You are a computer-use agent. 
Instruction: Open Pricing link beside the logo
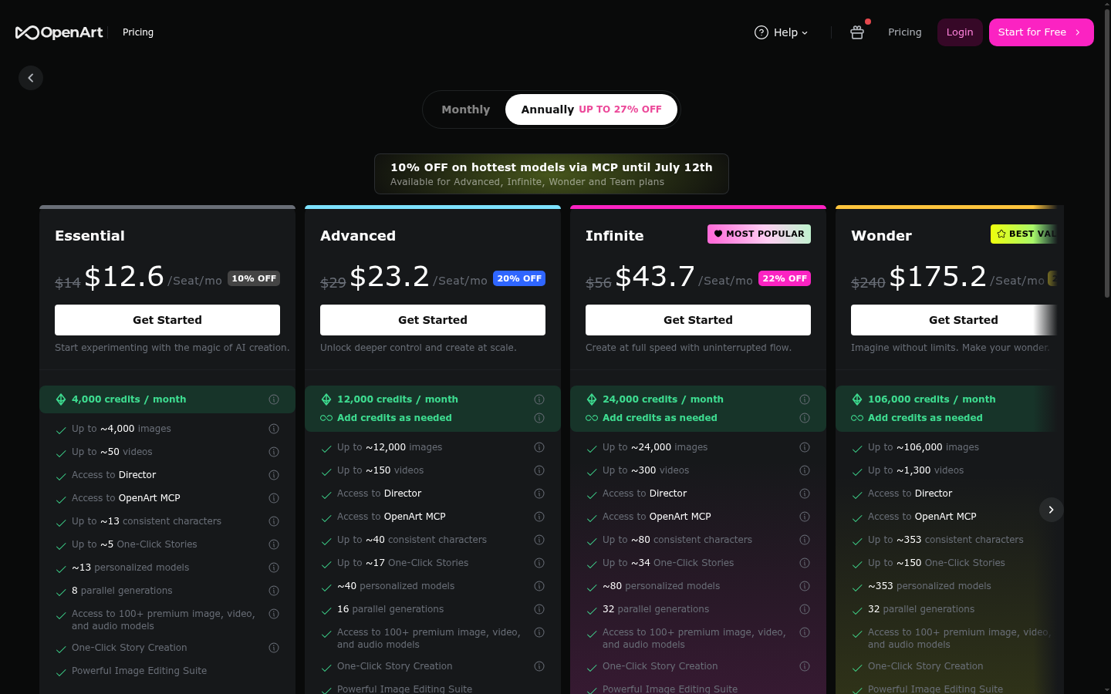(x=138, y=32)
